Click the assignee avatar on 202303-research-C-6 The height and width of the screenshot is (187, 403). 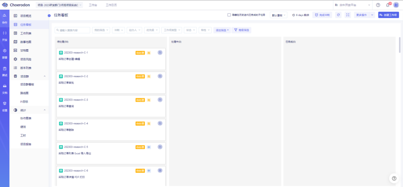pyautogui.click(x=160, y=170)
